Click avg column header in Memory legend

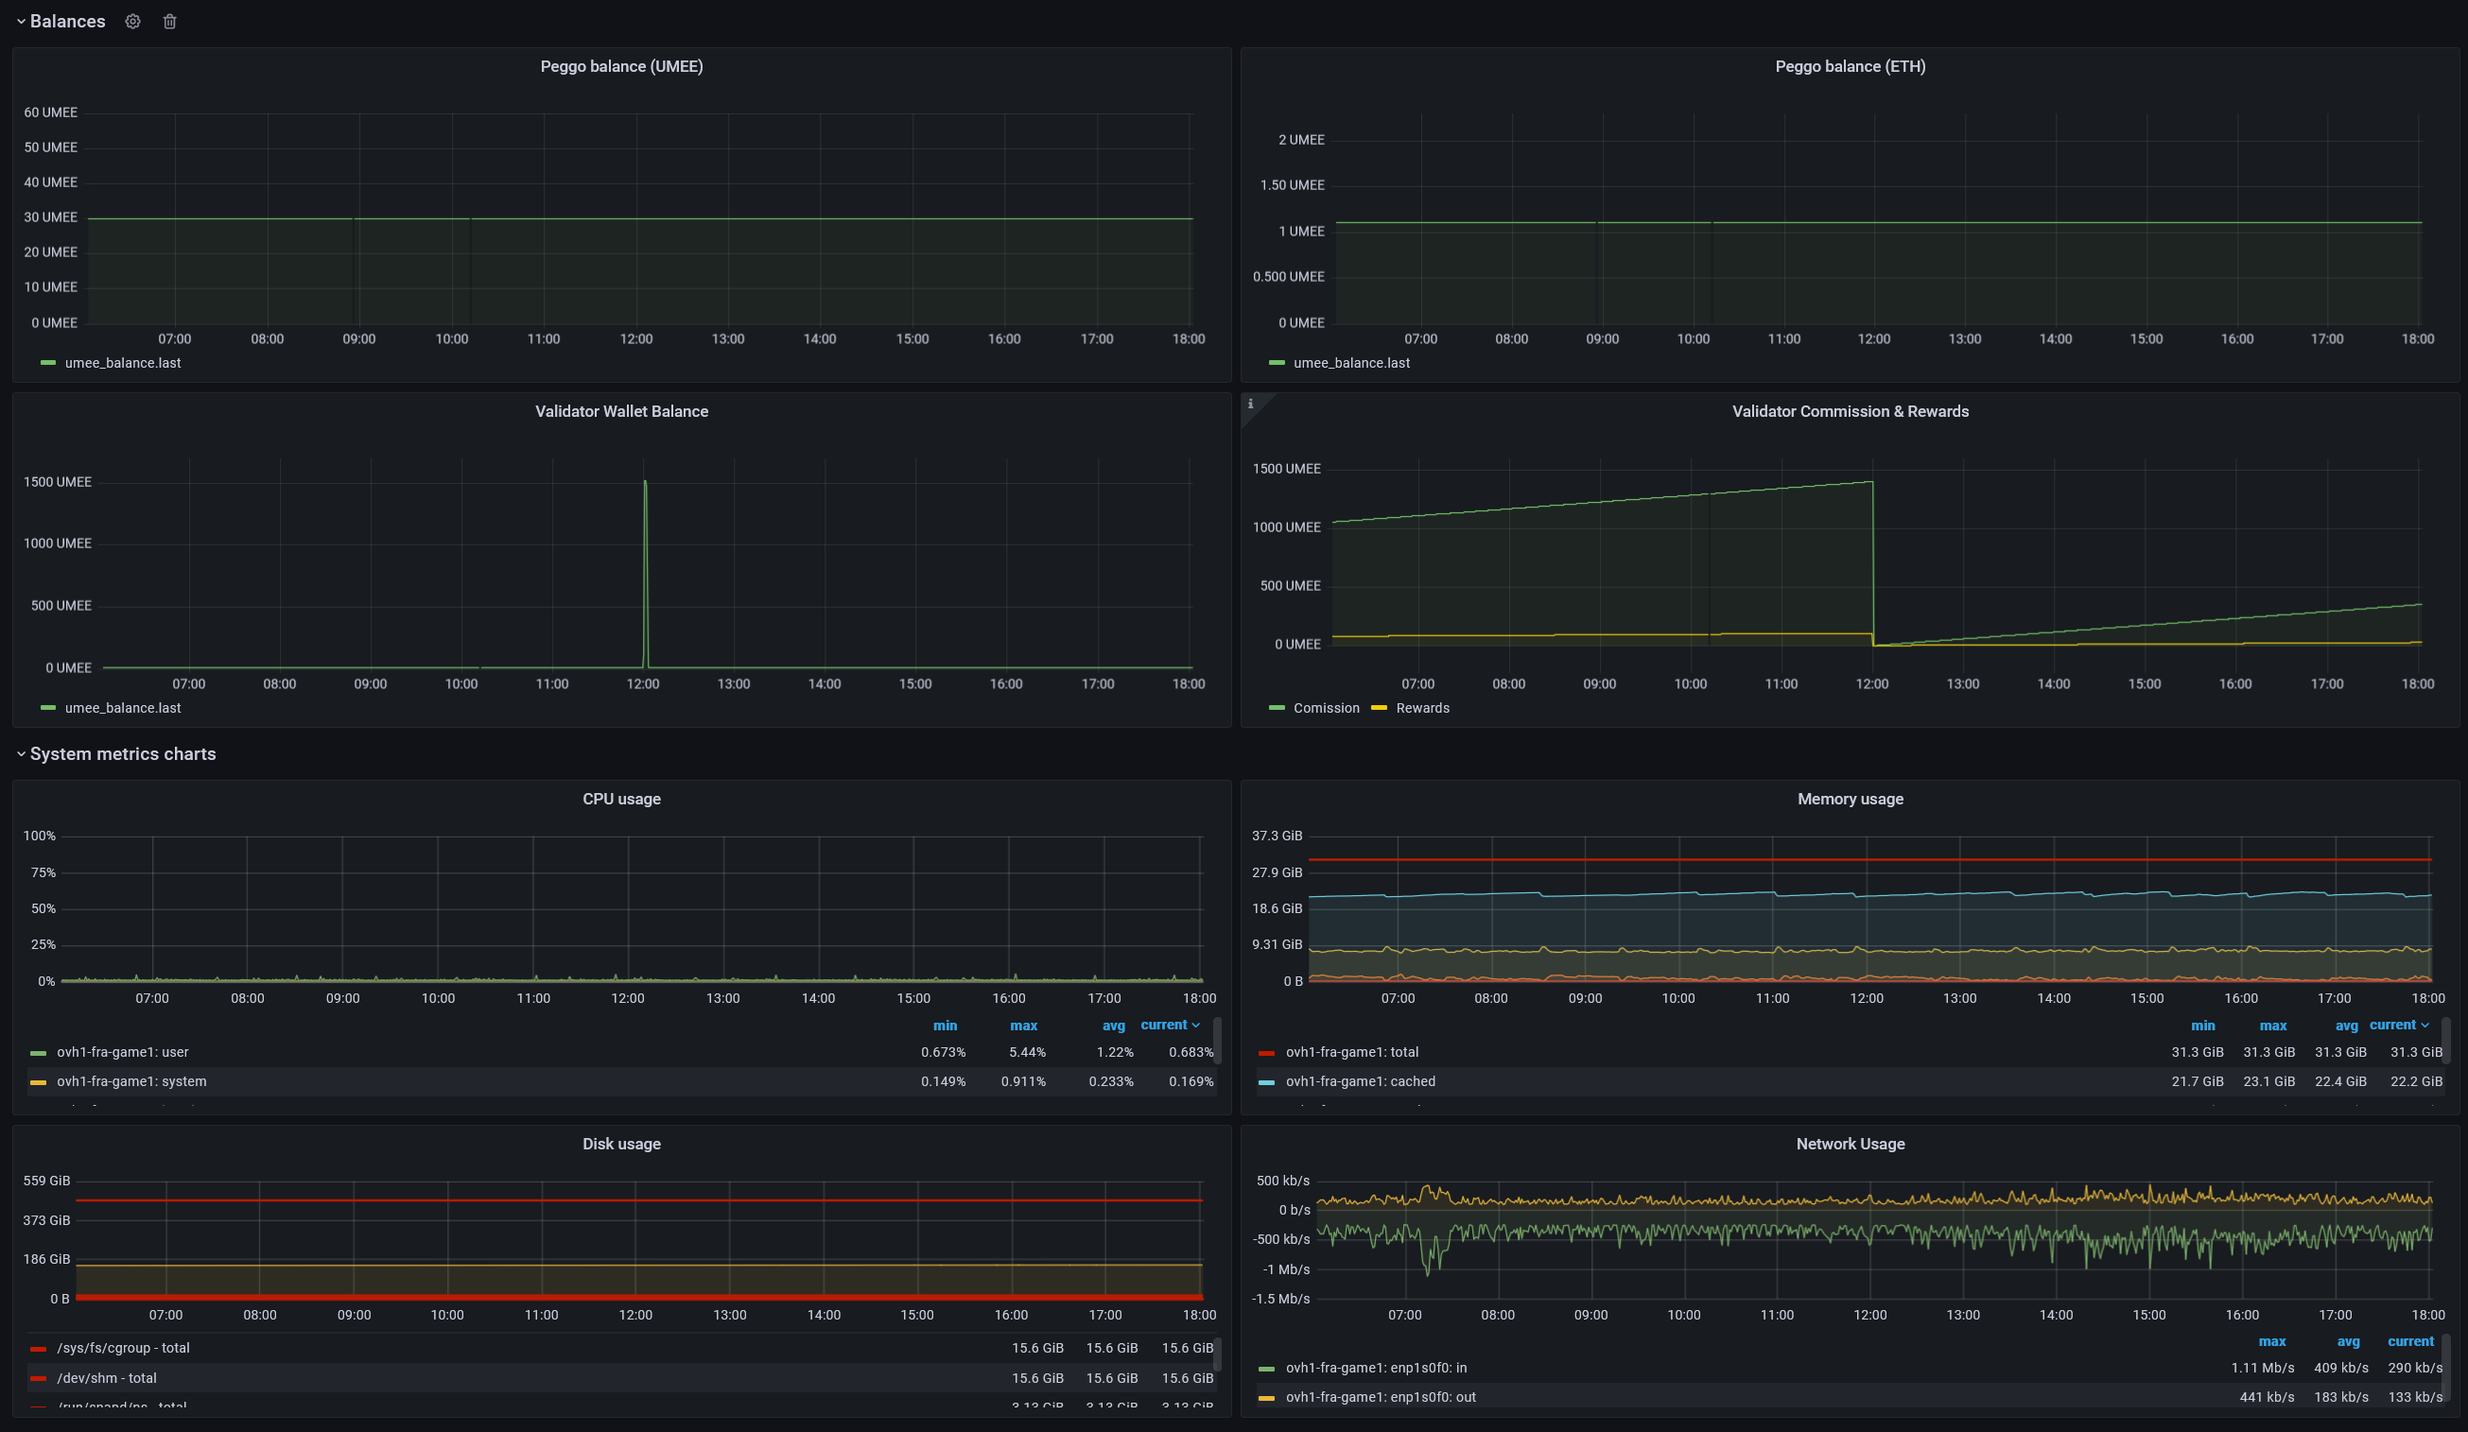point(2346,1026)
